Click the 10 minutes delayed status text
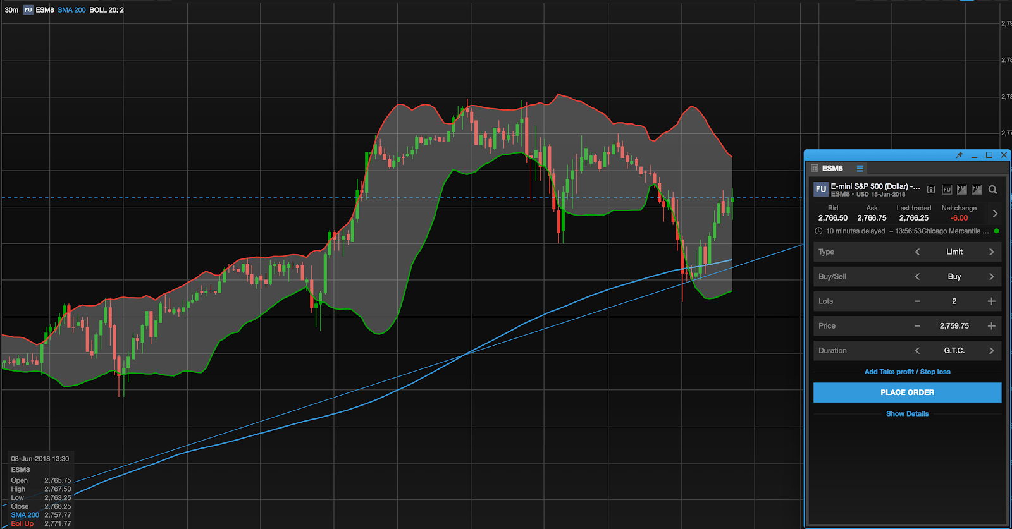This screenshot has height=529, width=1012. (x=855, y=231)
